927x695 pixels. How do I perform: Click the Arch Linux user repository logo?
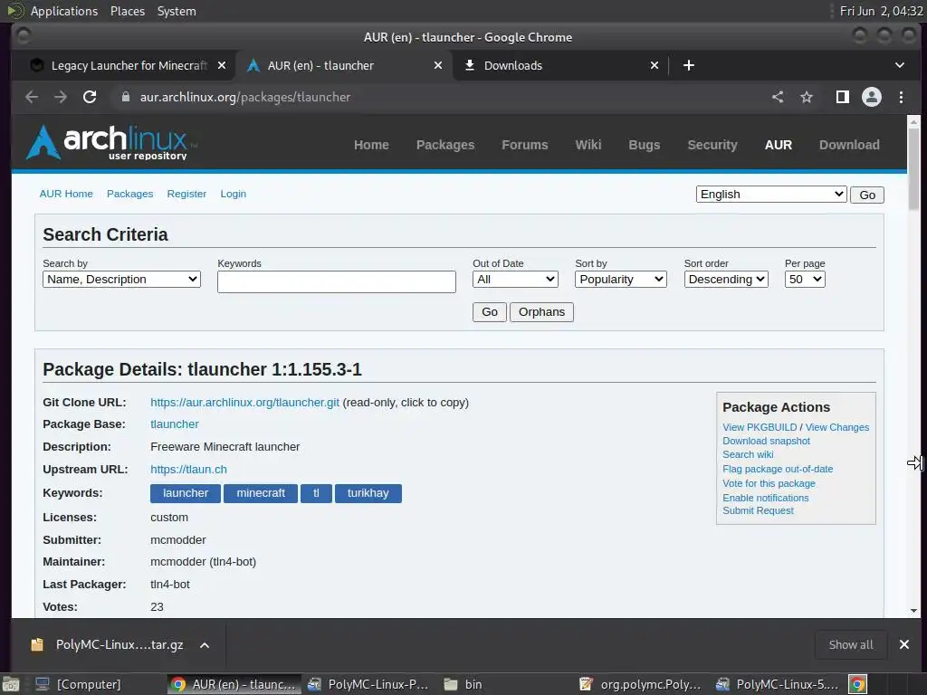111,142
